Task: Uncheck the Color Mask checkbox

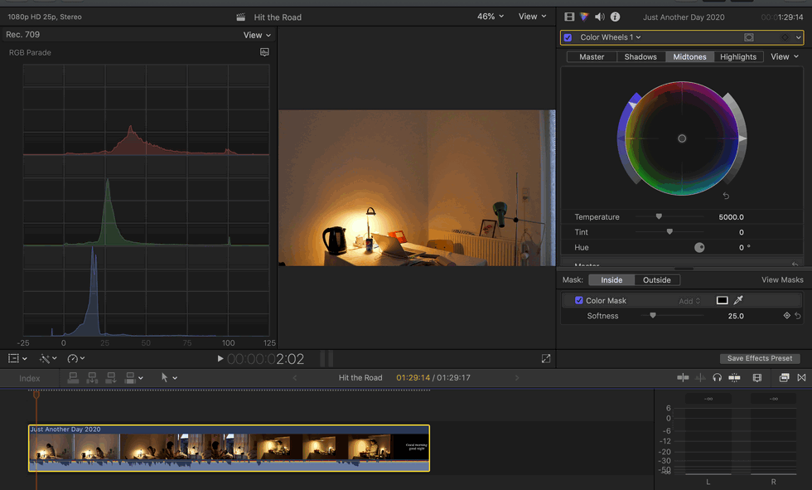Action: pyautogui.click(x=578, y=300)
